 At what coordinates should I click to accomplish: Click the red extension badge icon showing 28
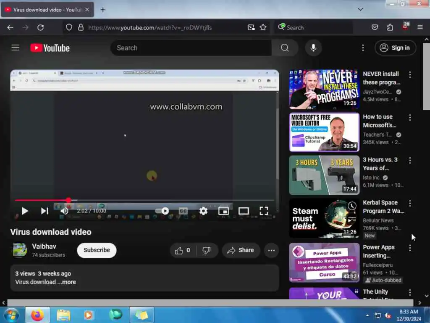coord(406,26)
